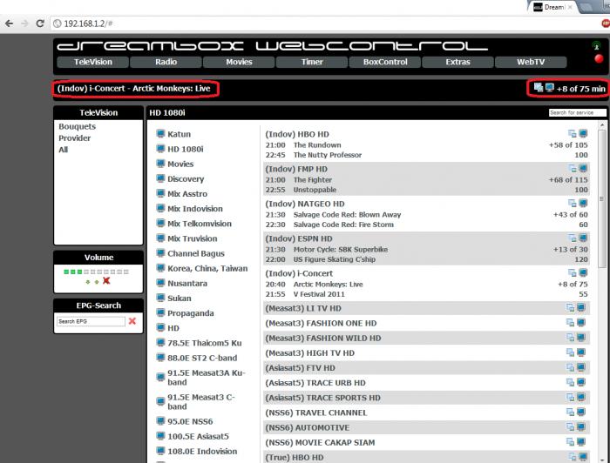The image size is (610, 463).
Task: Set volume to the fifth level square
Action: [x=93, y=272]
